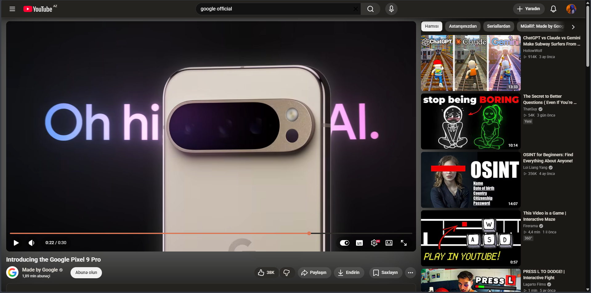This screenshot has height=293, width=591.
Task: Click the search magnifier button
Action: tap(370, 9)
